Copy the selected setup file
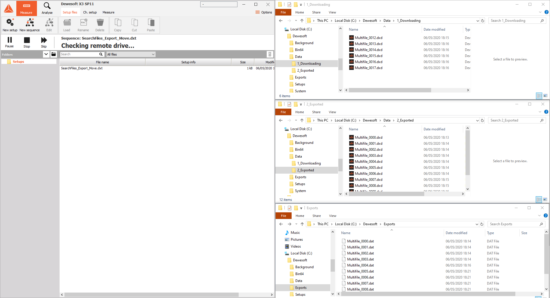The image size is (550, 298). 118,25
